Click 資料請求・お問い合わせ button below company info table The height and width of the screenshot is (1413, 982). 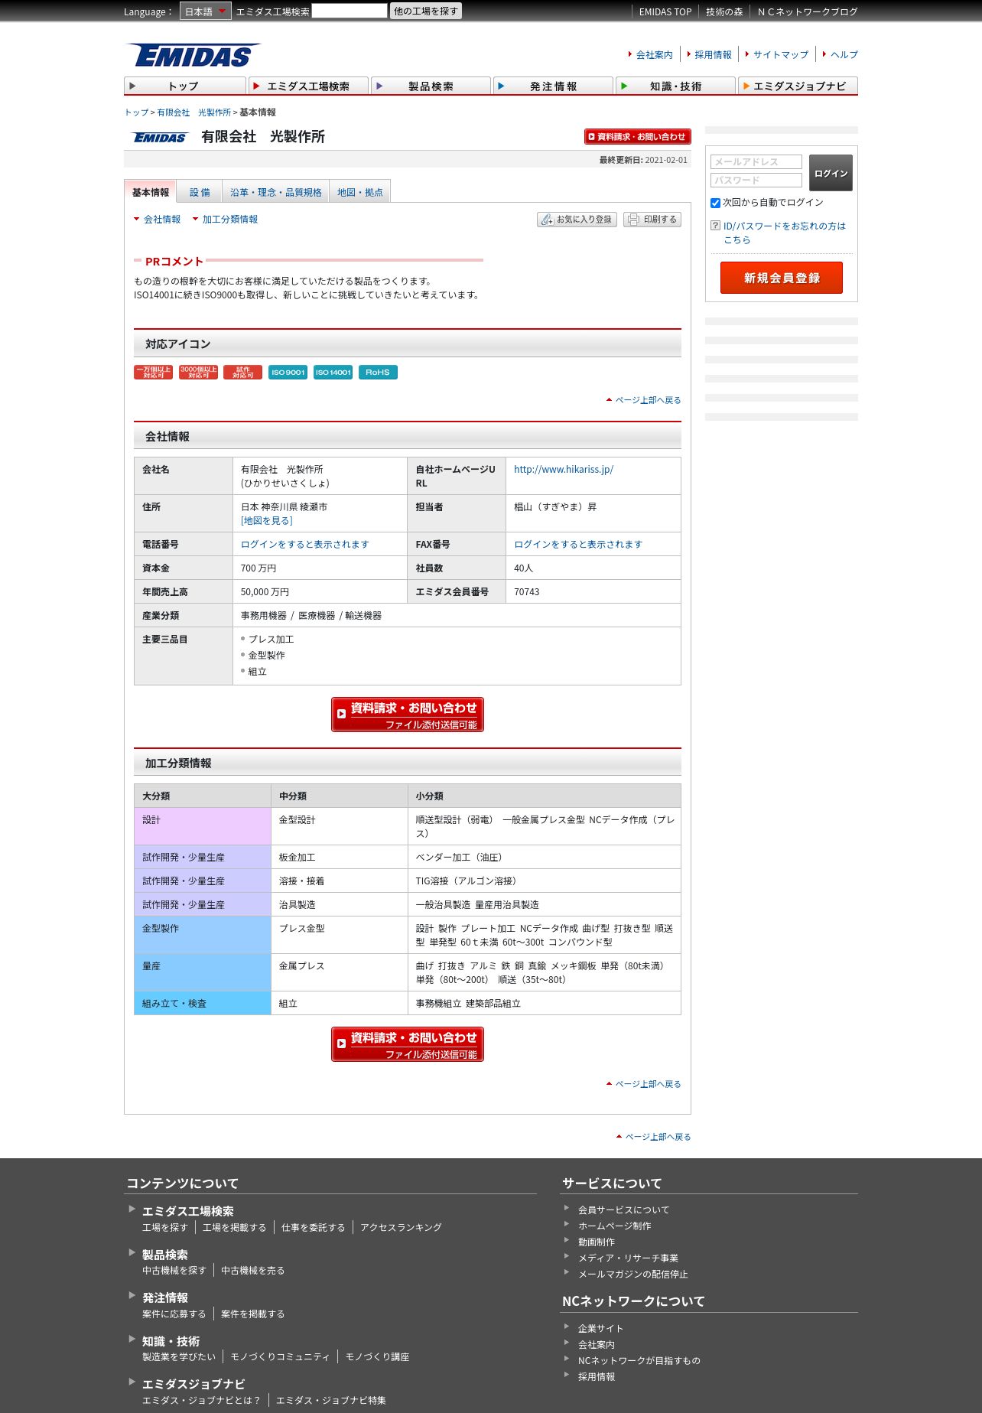tap(408, 715)
